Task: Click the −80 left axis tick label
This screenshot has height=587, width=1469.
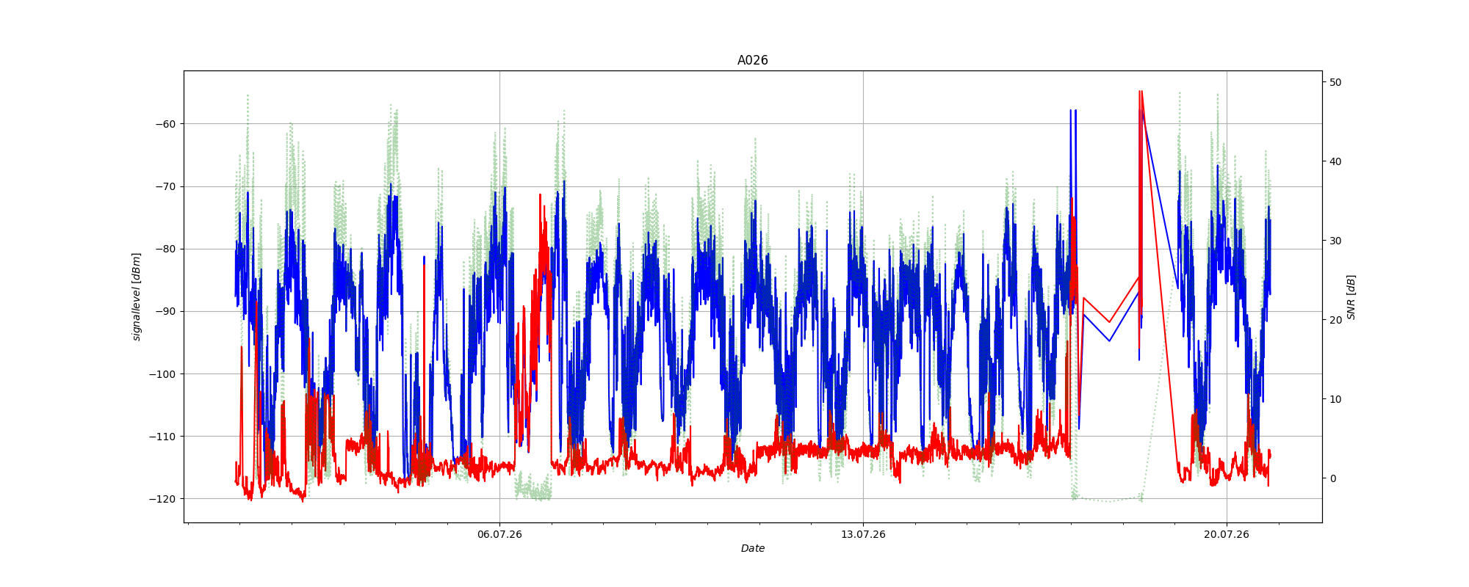Action: click(x=165, y=249)
